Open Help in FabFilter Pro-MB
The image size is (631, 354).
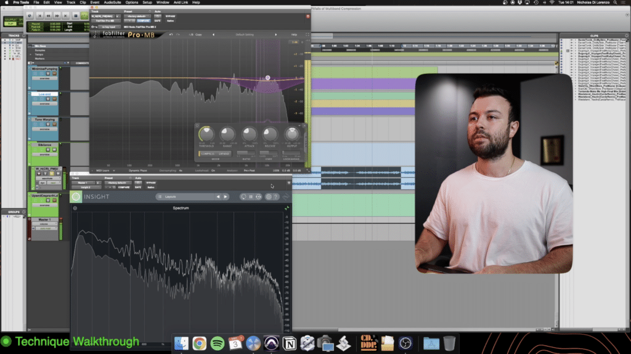(x=294, y=34)
